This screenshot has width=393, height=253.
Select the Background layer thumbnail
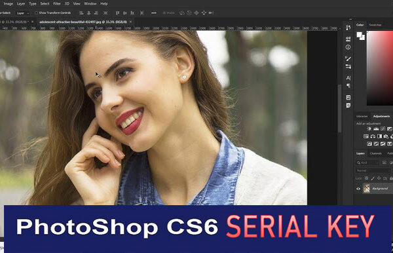(x=367, y=189)
